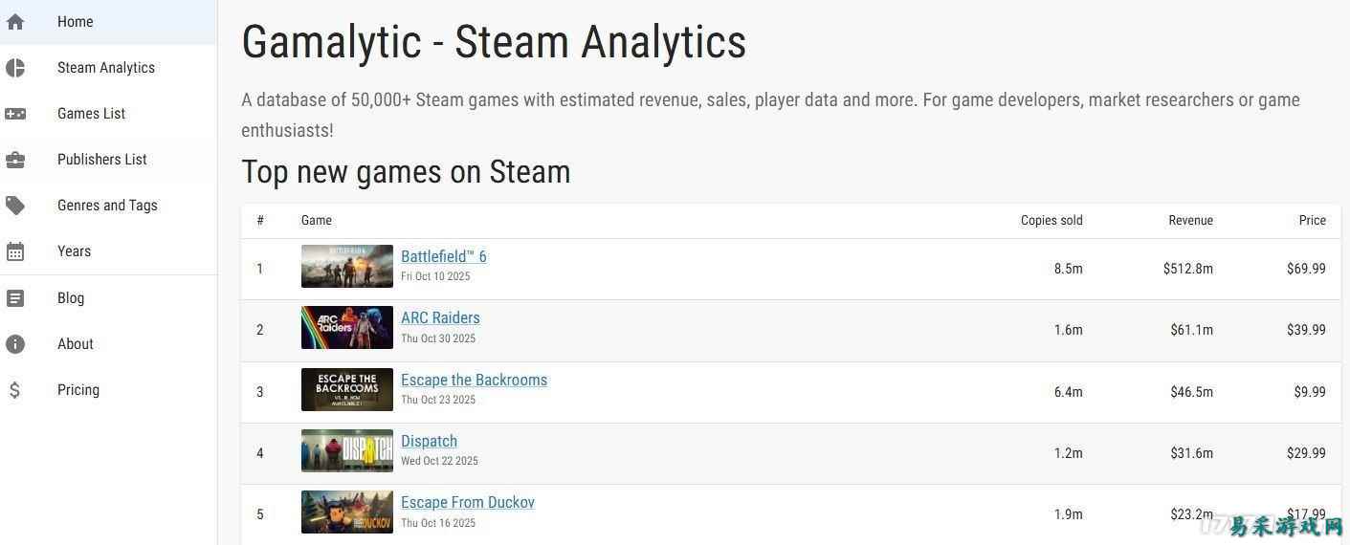Click the Years calendar icon
Screen dimensions: 1350x545
point(15,251)
